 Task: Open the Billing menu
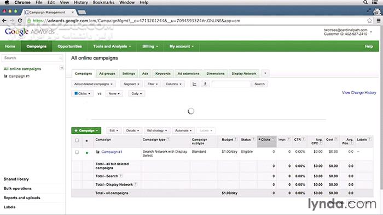tap(150, 46)
